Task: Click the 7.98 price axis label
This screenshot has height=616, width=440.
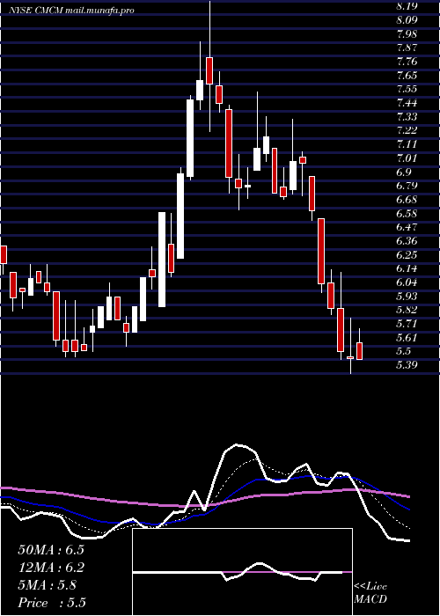Action: (407, 33)
